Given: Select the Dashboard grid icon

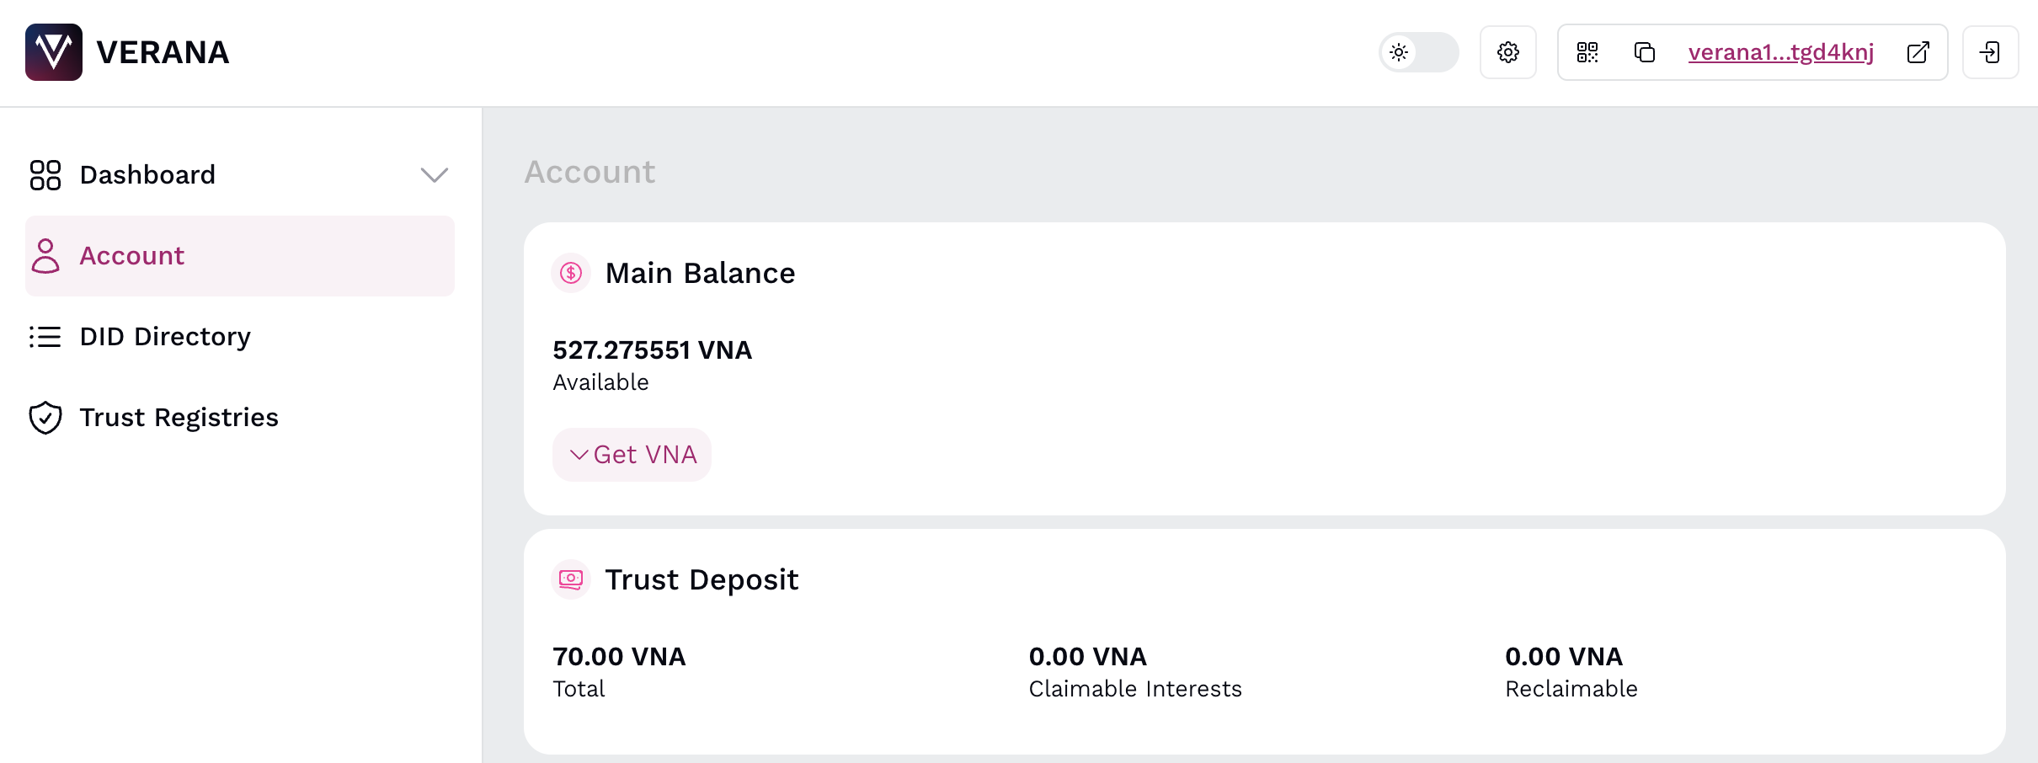Looking at the screenshot, I should tap(45, 174).
